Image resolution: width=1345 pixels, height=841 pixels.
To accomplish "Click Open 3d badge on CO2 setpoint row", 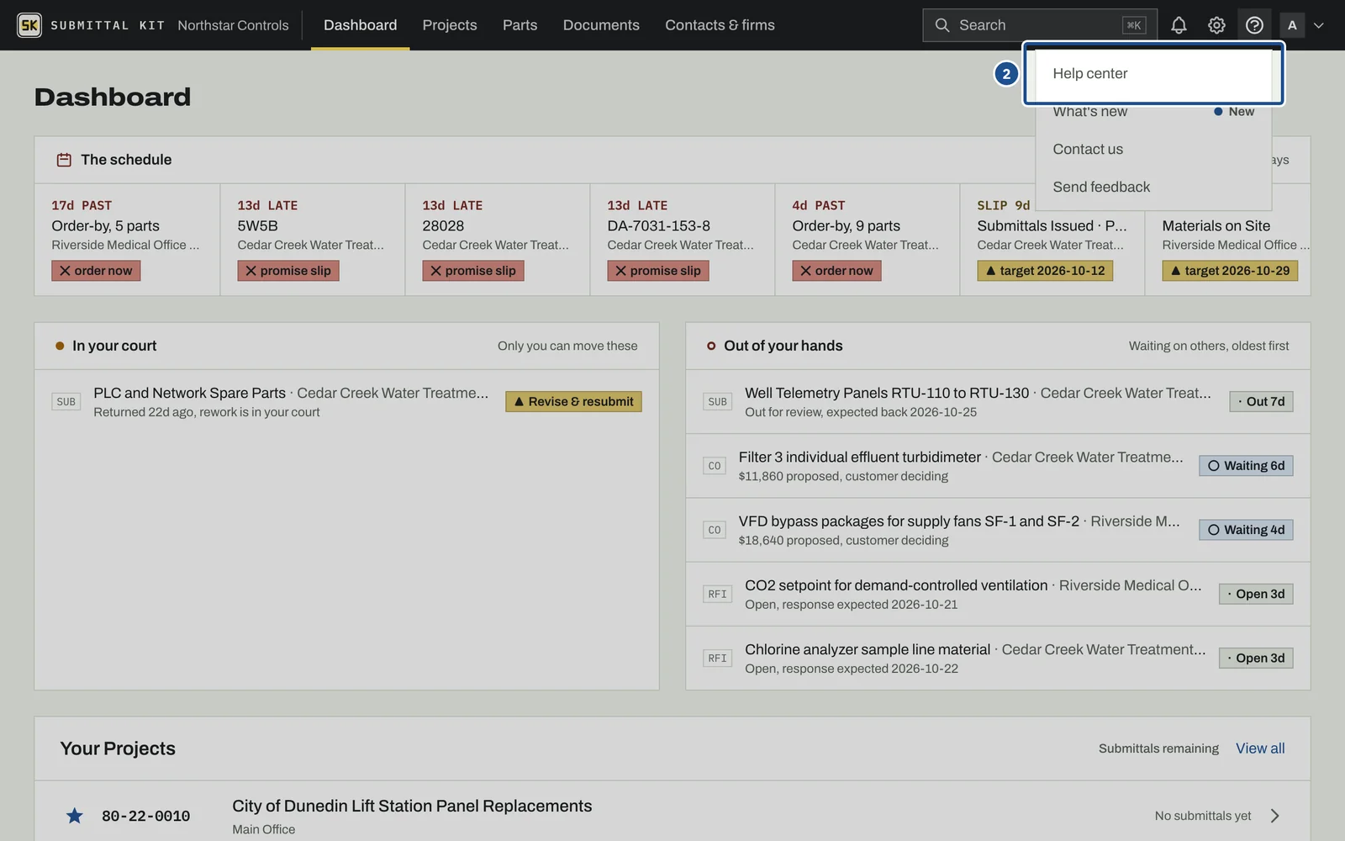I will point(1256,595).
